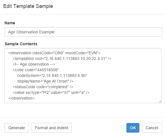The width and height of the screenshot is (165, 136).
Task: Place cursor on the templateId root line
Action: (x=62, y=59)
